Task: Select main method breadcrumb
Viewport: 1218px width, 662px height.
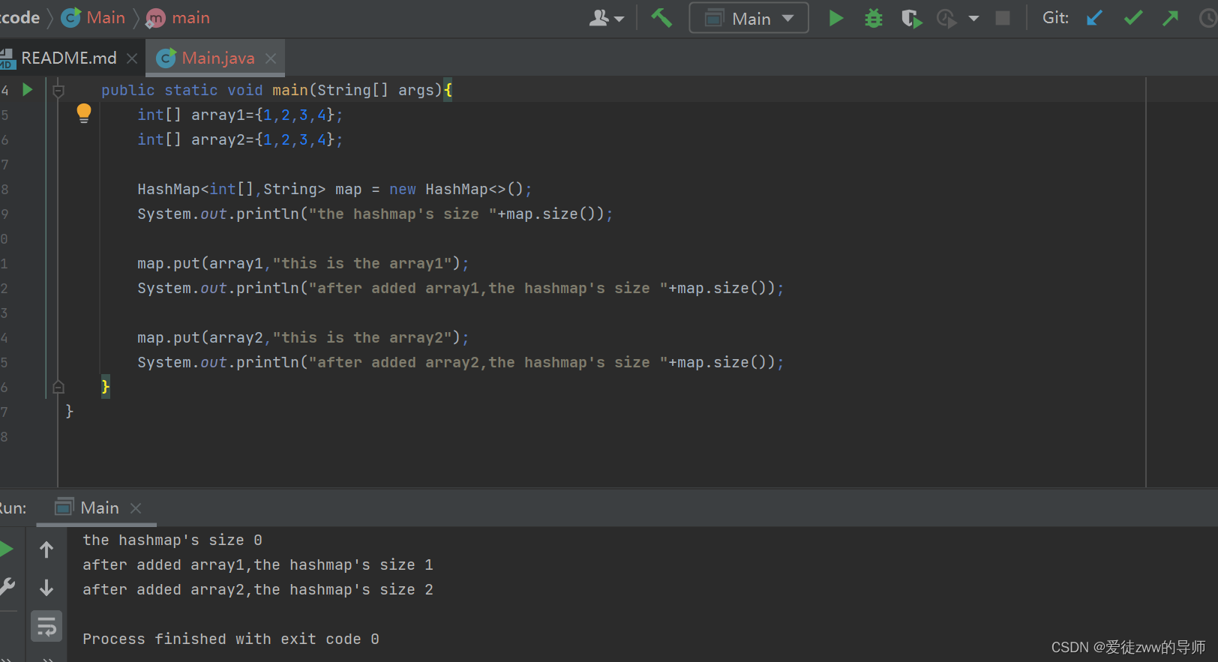Action: click(x=178, y=17)
